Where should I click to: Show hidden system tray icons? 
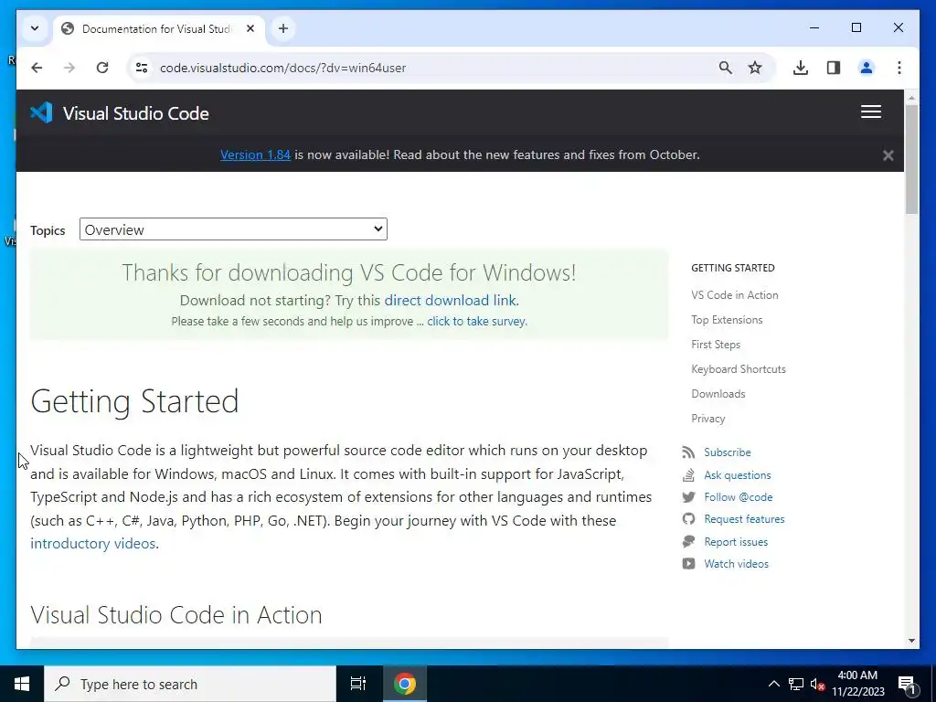click(773, 684)
